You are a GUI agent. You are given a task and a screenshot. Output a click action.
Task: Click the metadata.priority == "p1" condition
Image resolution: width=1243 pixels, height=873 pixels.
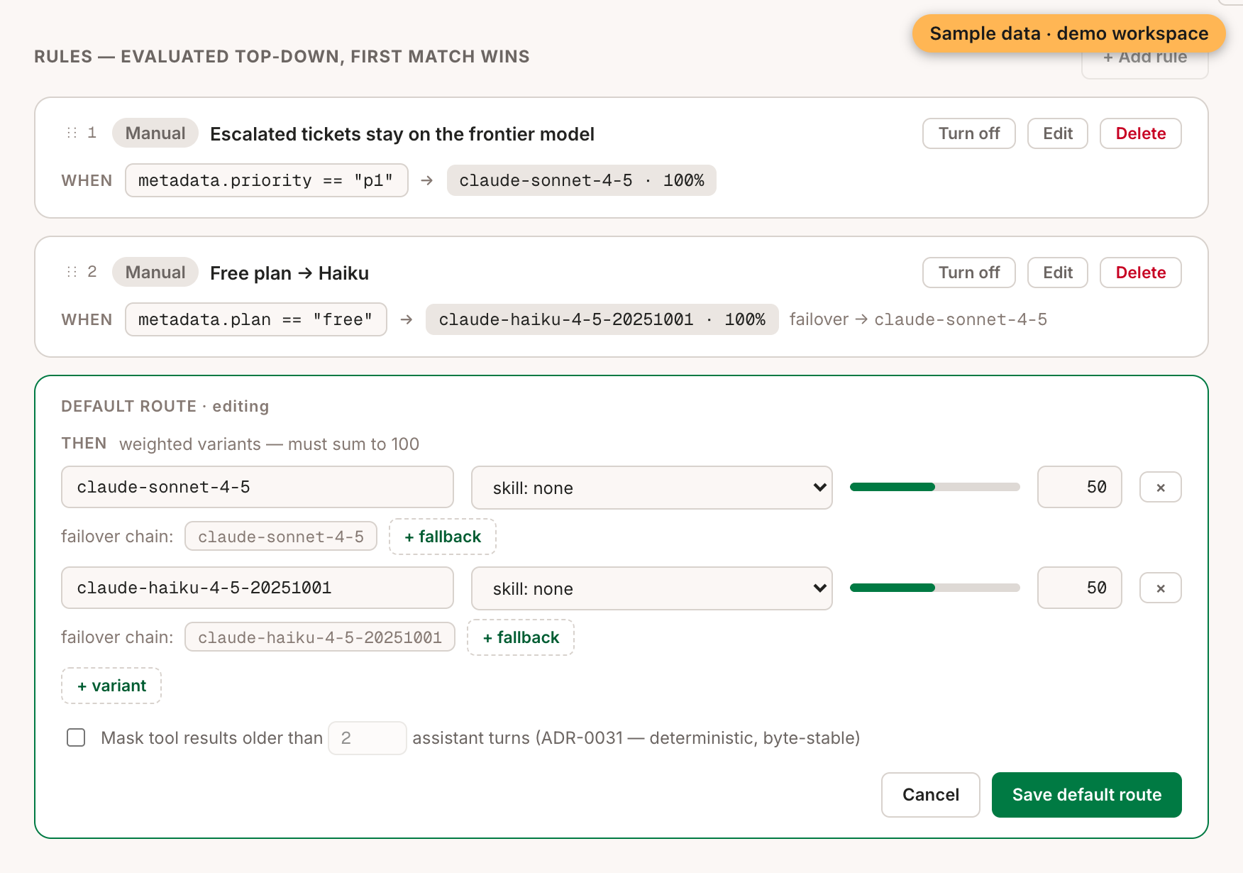[x=266, y=180]
